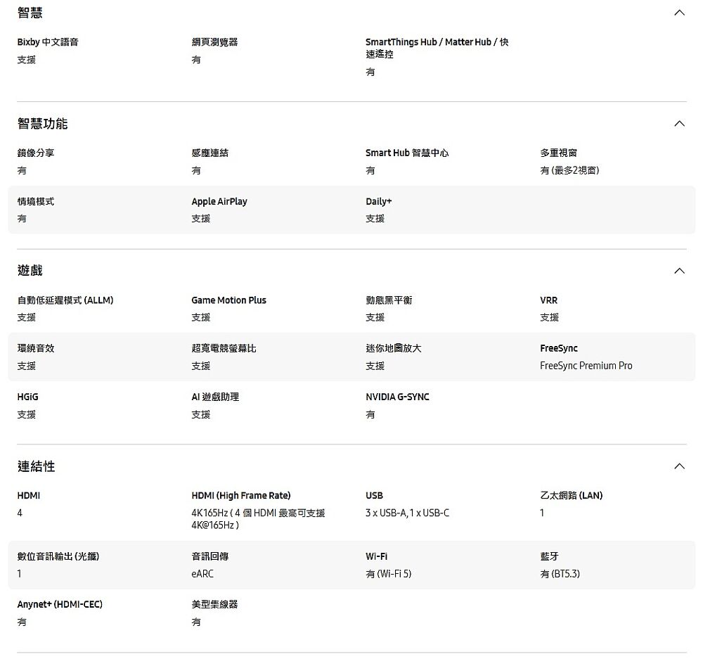Select the 動態黑平衡 label
Viewport: 703px width, 659px height.
389,300
